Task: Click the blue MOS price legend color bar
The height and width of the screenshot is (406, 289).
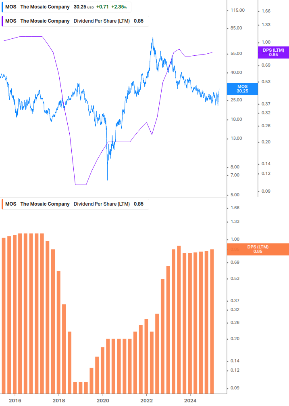Action: click(x=2, y=7)
